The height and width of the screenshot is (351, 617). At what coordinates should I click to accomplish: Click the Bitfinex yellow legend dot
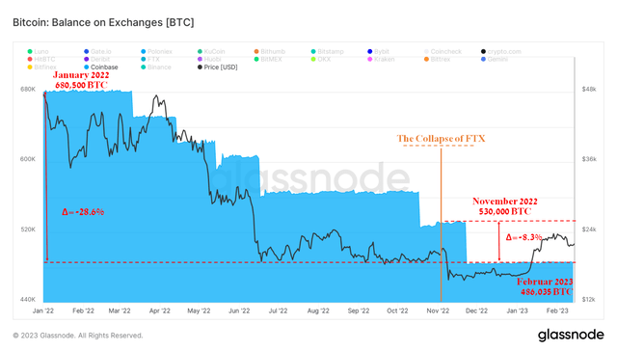point(30,67)
